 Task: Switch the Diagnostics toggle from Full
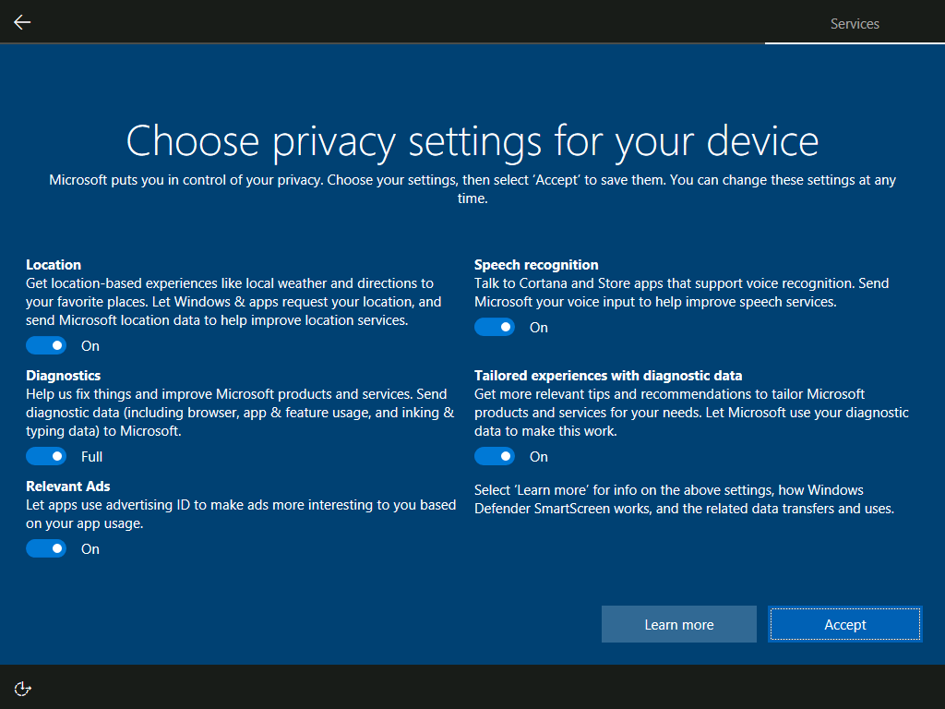pos(46,455)
